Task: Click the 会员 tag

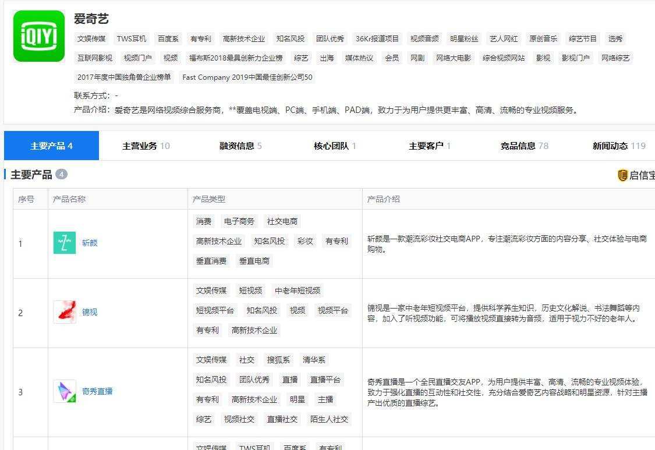Action: point(392,58)
